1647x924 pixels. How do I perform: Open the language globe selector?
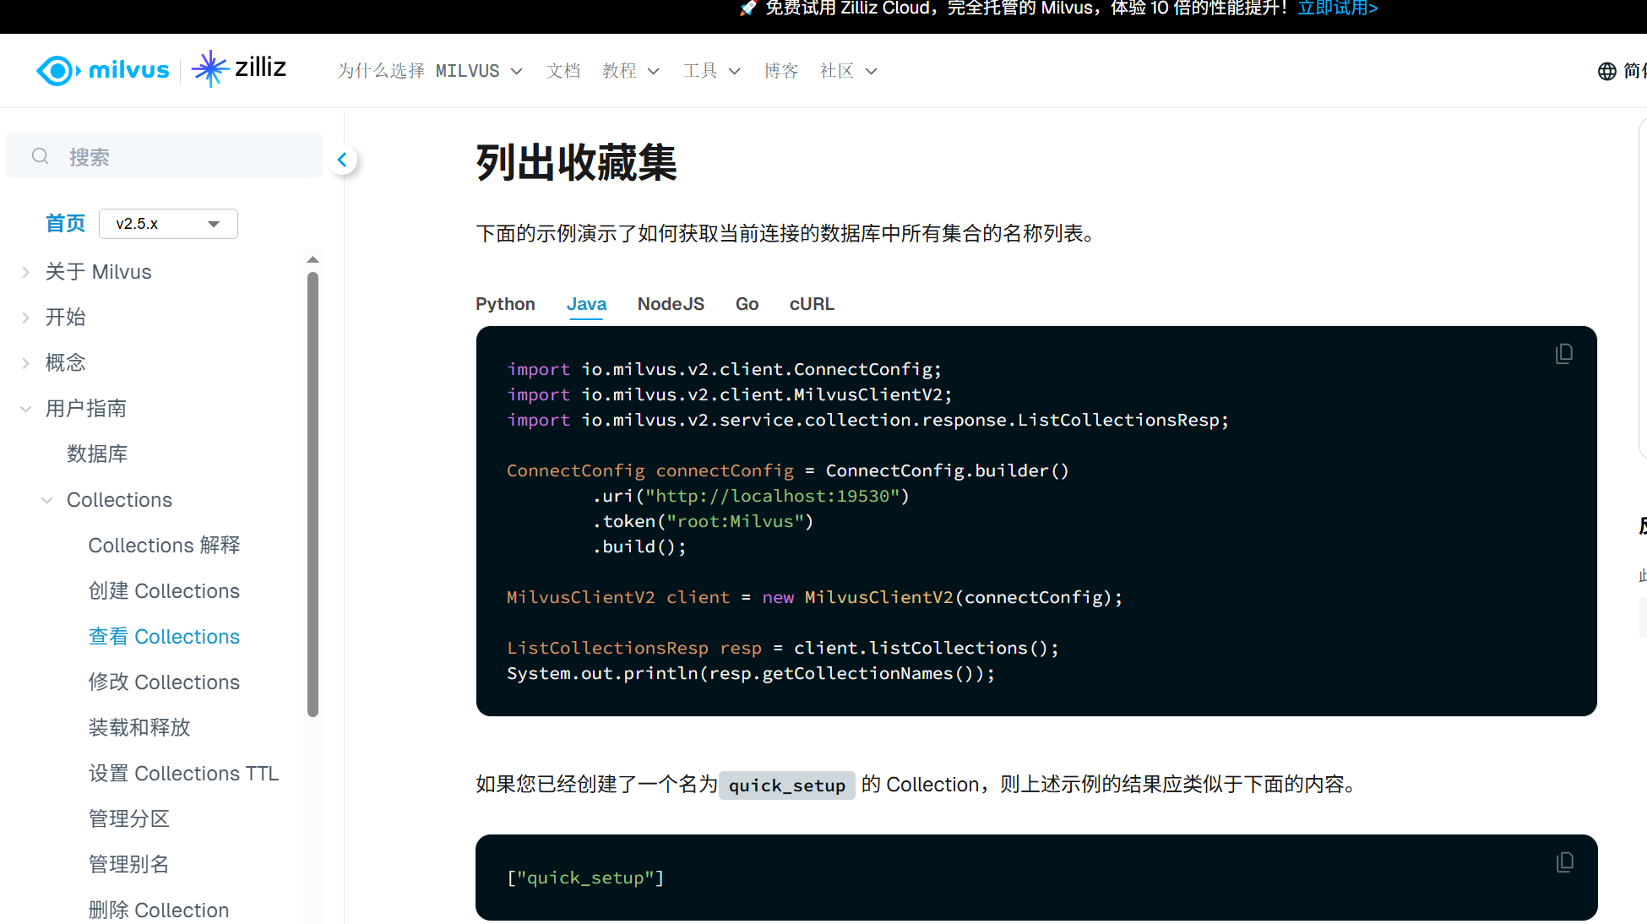point(1606,71)
